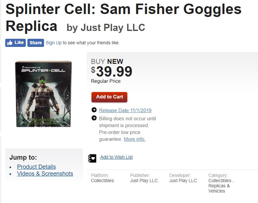Click the Just Play LLC publisher name

144,181
